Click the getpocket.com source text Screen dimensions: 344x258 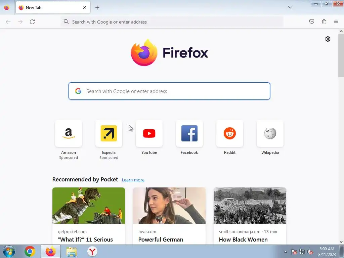72,232
